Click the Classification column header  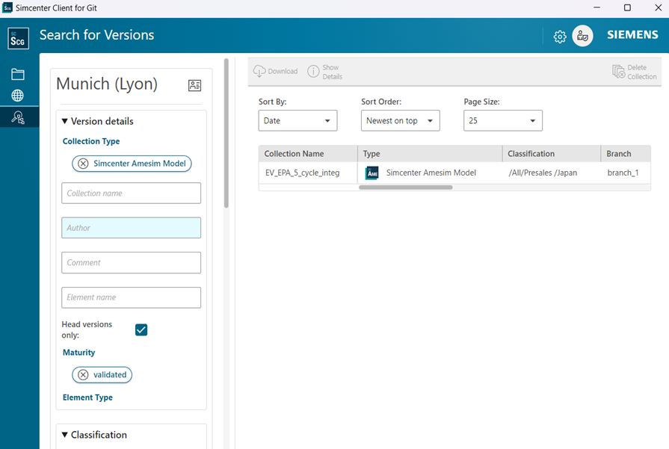click(x=552, y=153)
